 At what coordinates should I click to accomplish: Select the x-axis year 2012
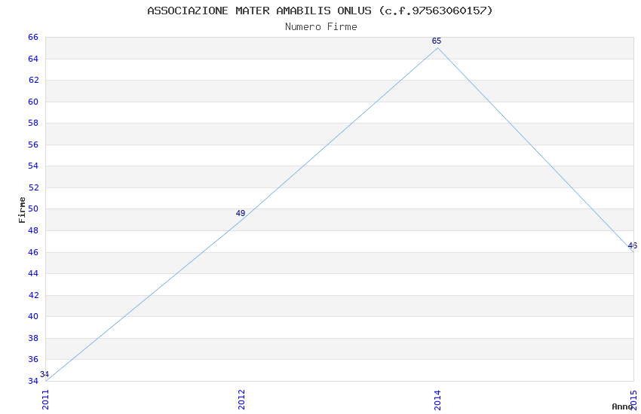[241, 400]
